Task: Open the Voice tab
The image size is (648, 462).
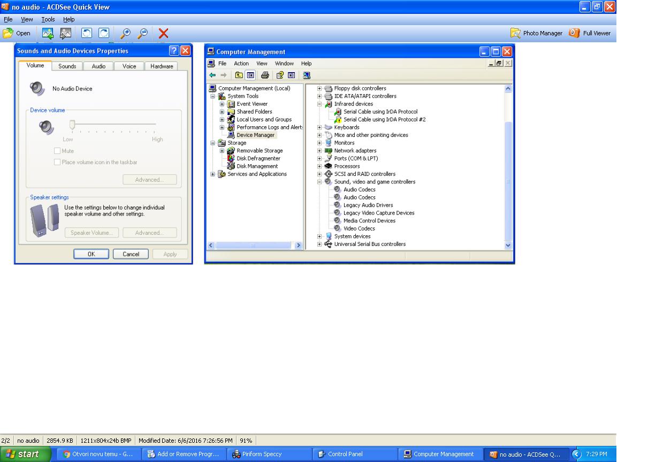Action: [x=129, y=66]
